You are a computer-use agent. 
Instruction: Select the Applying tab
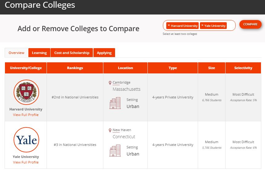pyautogui.click(x=104, y=53)
